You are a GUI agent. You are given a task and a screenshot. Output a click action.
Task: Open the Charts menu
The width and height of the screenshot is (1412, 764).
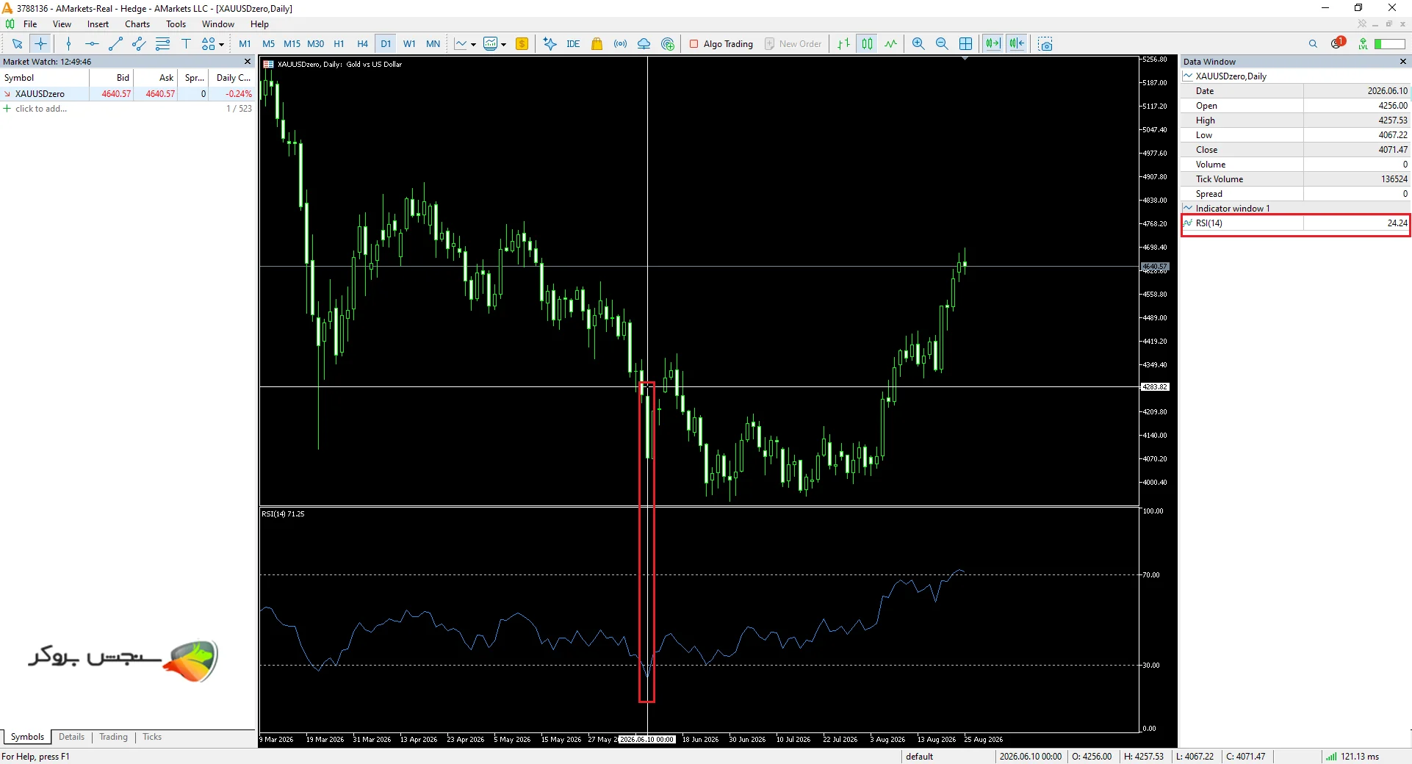click(x=137, y=24)
